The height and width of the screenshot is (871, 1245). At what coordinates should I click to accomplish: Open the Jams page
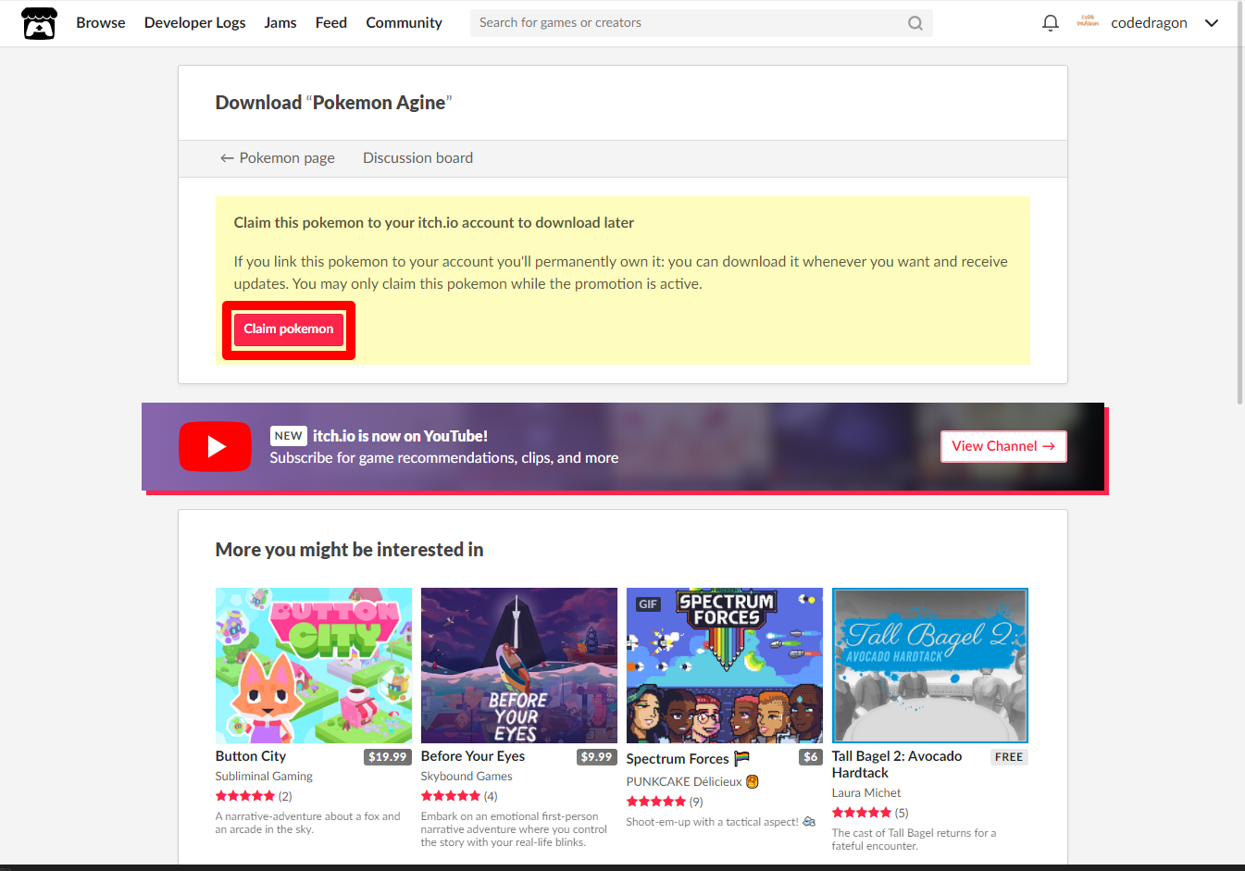click(280, 22)
